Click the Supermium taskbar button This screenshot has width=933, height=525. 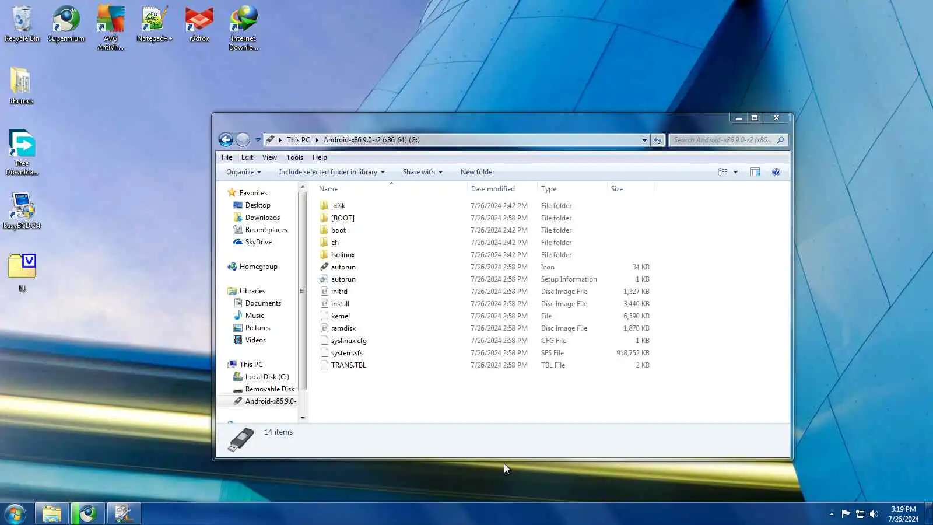88,514
